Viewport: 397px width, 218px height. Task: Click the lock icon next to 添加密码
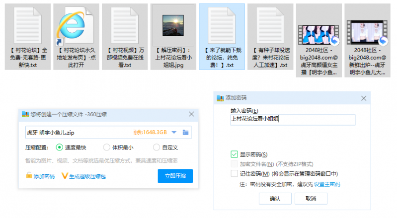pos(29,176)
